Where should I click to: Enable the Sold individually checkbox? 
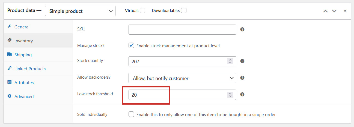tap(131, 114)
